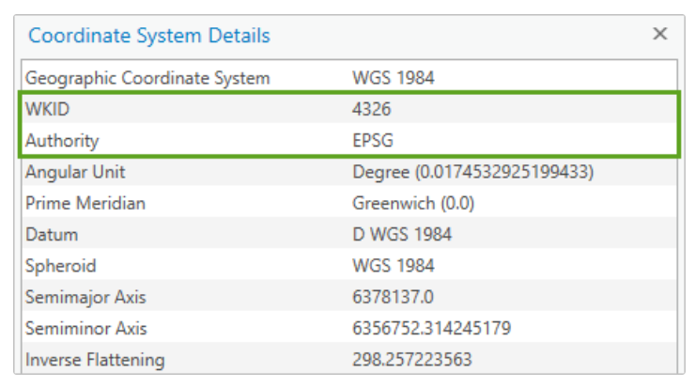
Task: Select the Spheroid row label
Action: 61,266
